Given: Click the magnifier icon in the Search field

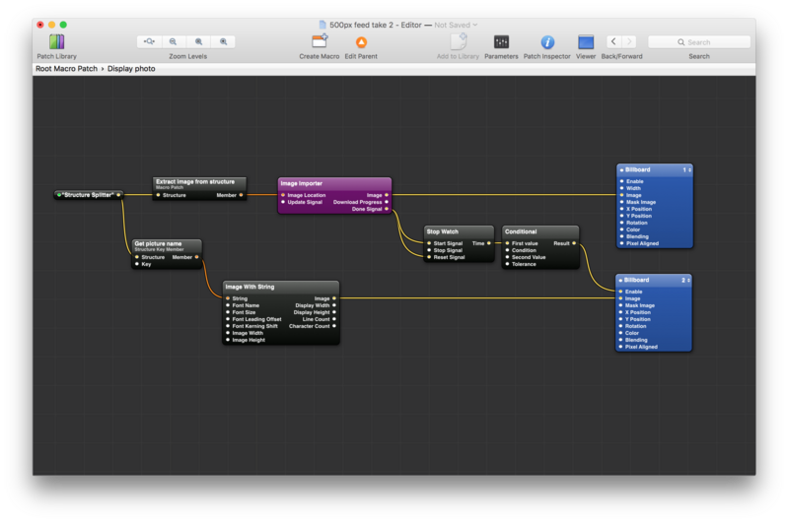Looking at the screenshot, I should (681, 42).
